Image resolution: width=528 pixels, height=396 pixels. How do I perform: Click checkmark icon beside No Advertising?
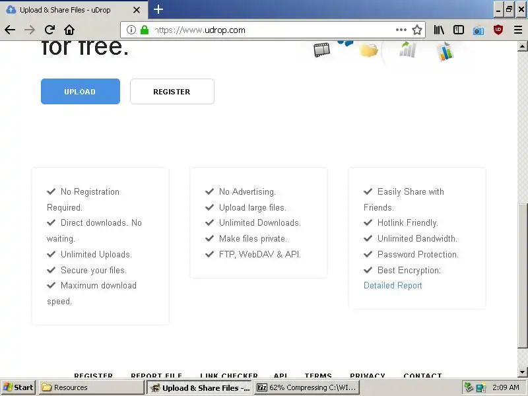point(209,191)
